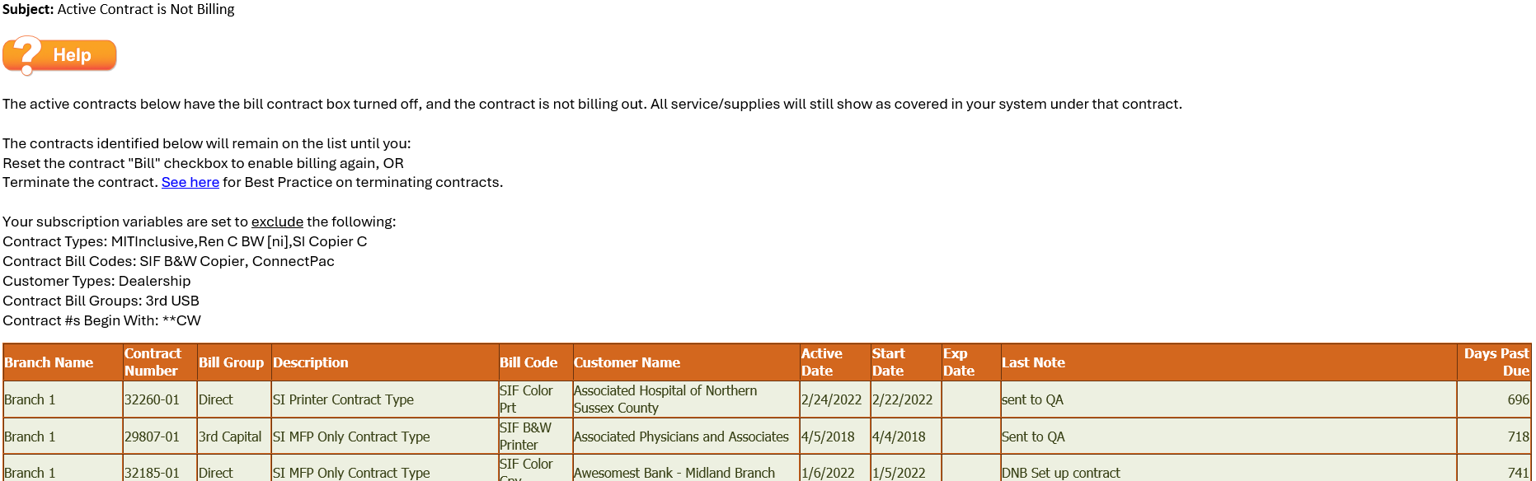Click the Exp Date column header

click(971, 362)
